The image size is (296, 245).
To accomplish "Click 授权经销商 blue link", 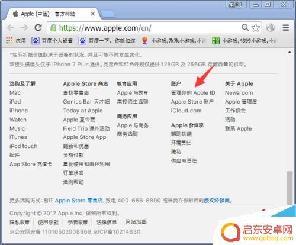I will click(x=217, y=201).
